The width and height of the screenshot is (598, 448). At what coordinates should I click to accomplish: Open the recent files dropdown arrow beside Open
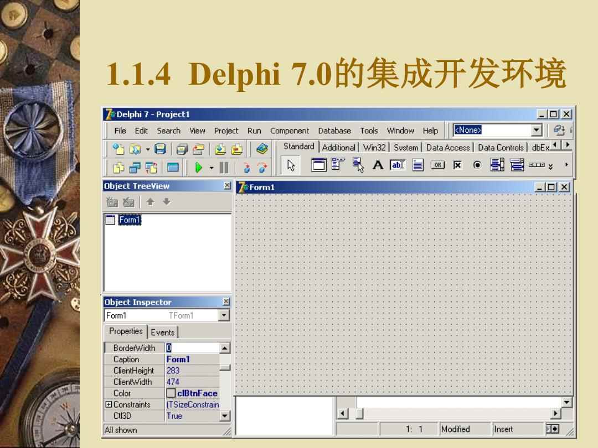(x=148, y=149)
